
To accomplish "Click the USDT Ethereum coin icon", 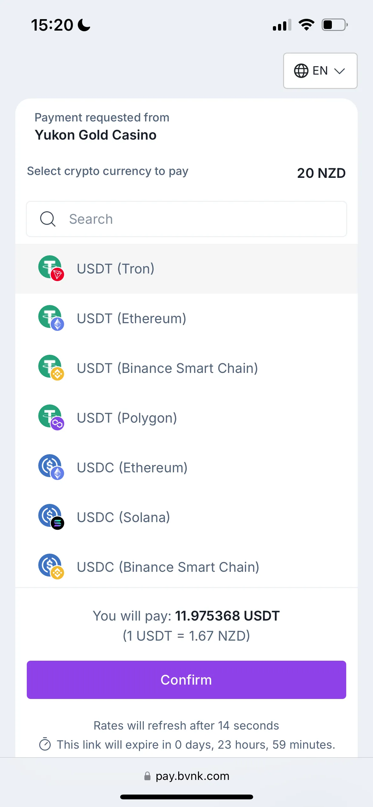I will click(51, 318).
